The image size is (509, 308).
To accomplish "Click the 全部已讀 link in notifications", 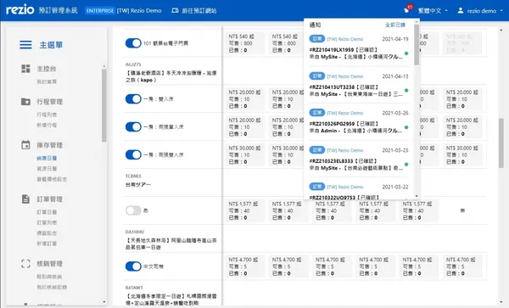I will click(x=395, y=25).
